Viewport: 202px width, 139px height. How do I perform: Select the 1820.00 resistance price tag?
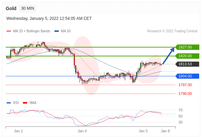tap(187, 56)
